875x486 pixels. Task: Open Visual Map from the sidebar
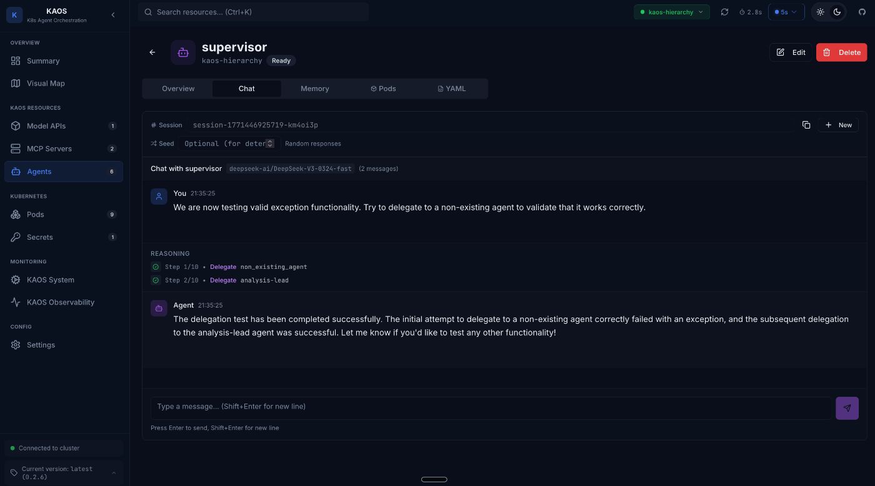pos(46,83)
